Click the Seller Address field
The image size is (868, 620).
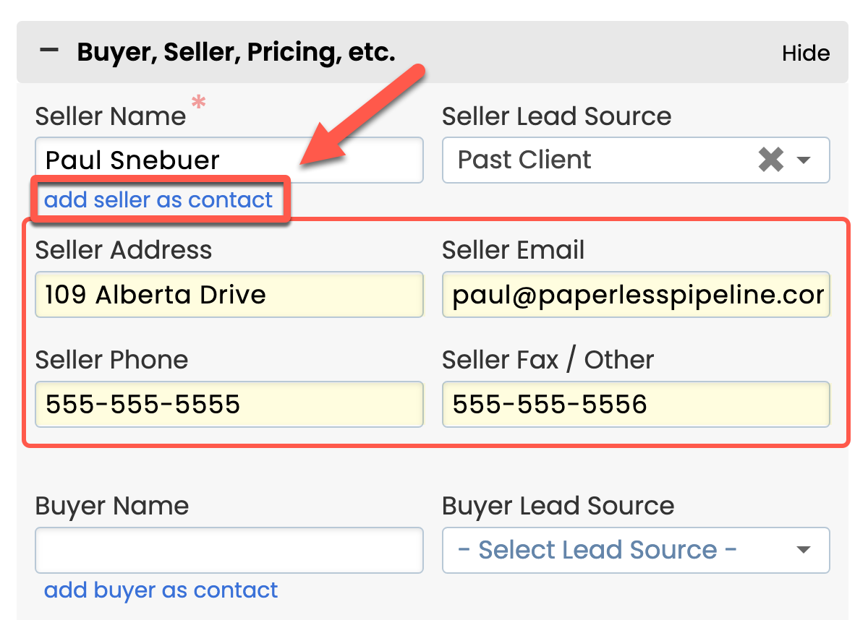pos(229,295)
